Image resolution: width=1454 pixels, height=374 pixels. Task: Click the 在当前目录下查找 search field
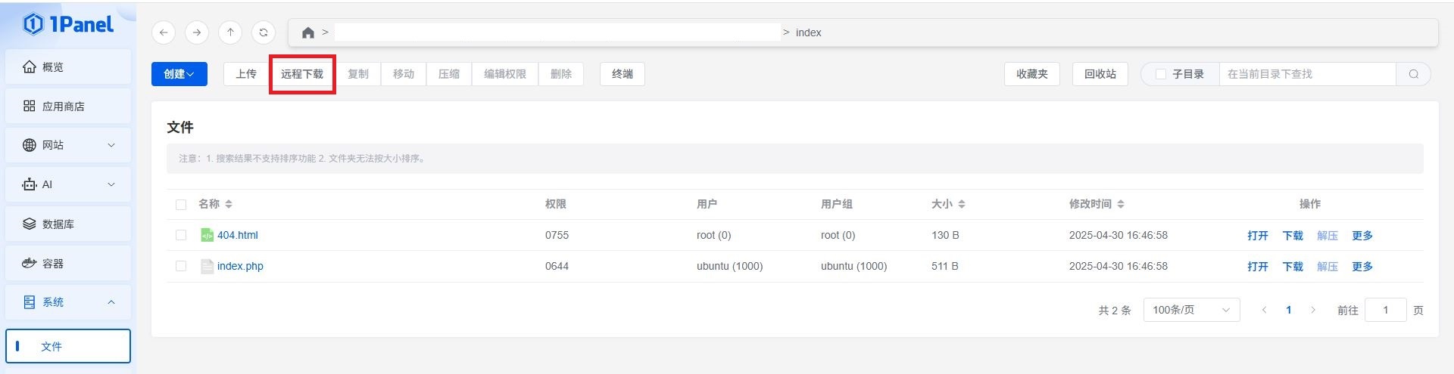[1306, 74]
